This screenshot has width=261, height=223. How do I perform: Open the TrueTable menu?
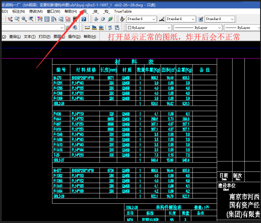pyautogui.click(x=123, y=11)
